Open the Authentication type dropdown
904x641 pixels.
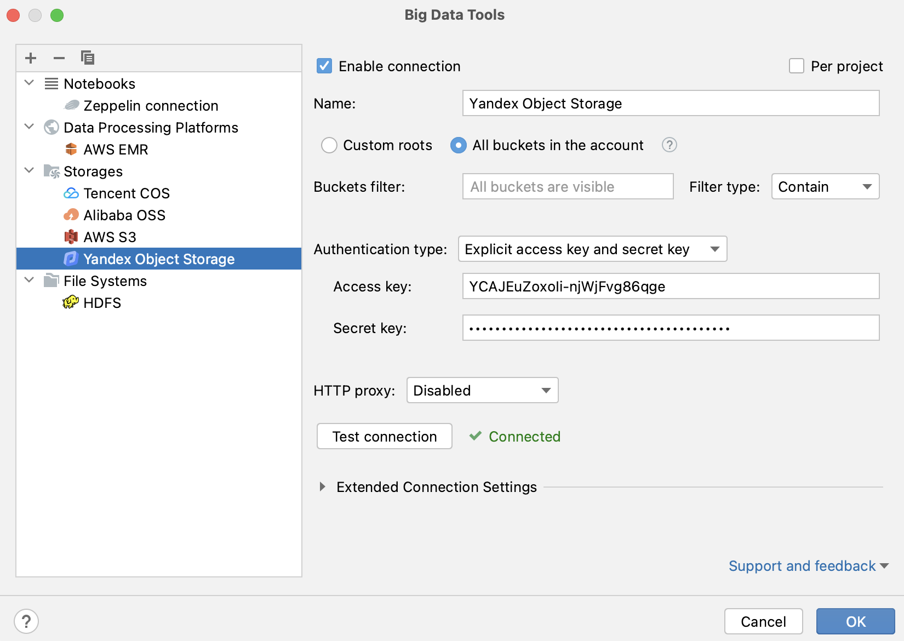592,249
